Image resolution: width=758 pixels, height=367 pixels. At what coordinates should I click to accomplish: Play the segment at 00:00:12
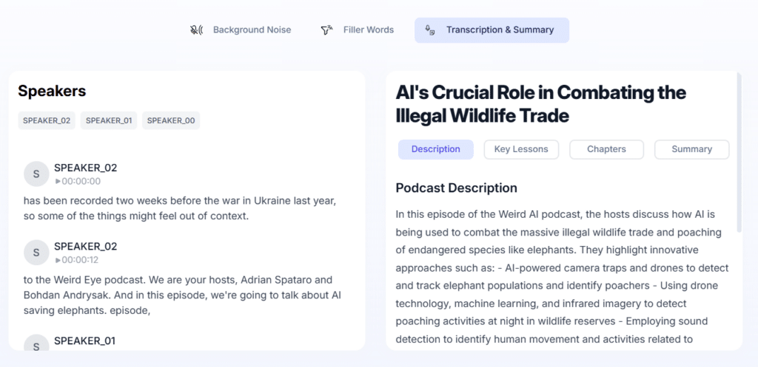pyautogui.click(x=78, y=260)
